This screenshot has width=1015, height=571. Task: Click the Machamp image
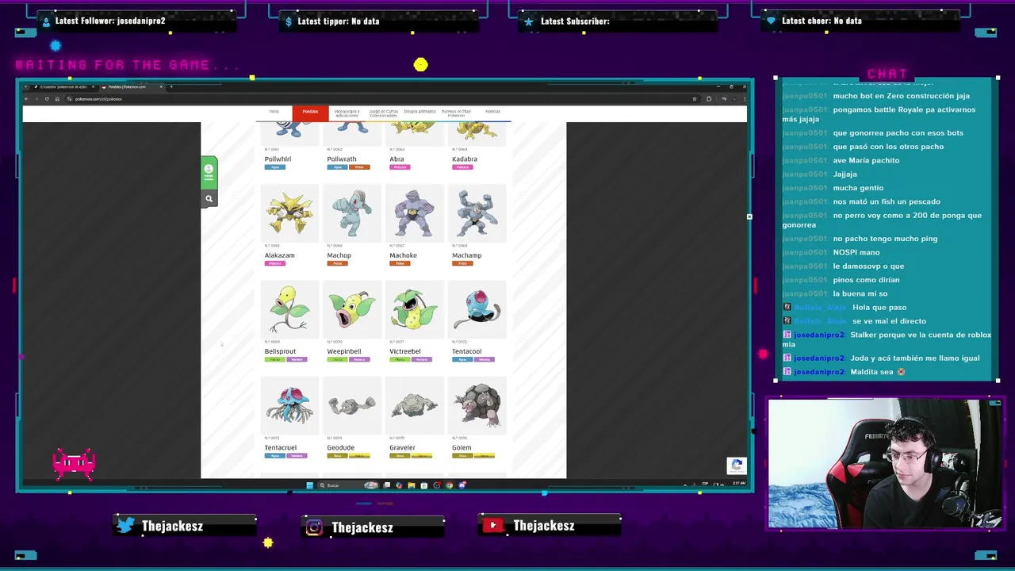point(477,213)
